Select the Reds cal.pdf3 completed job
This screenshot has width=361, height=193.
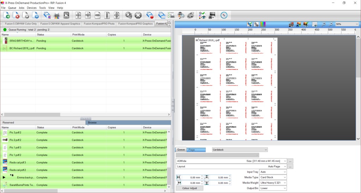[84, 162]
